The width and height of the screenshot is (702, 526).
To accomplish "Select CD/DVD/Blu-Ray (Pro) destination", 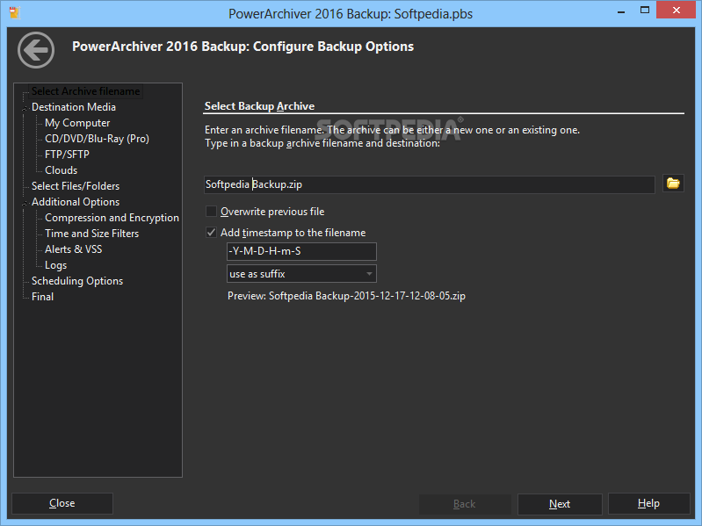I will 97,139.
